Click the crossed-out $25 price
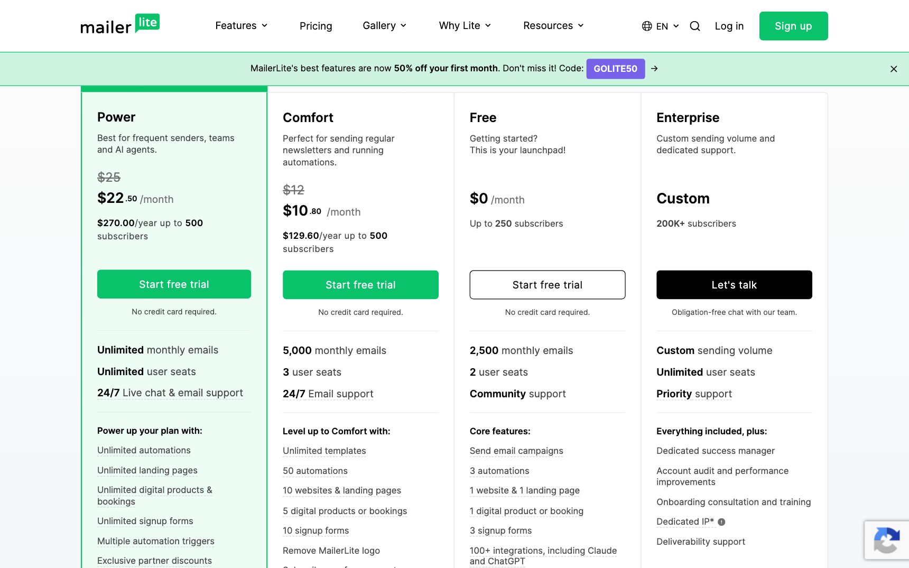This screenshot has height=568, width=909. click(x=109, y=177)
